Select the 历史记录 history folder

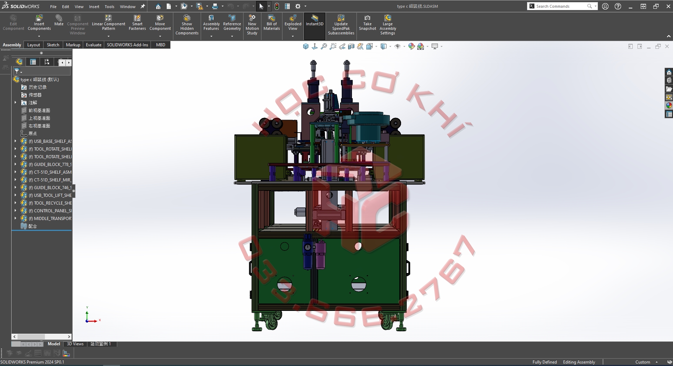click(x=38, y=87)
